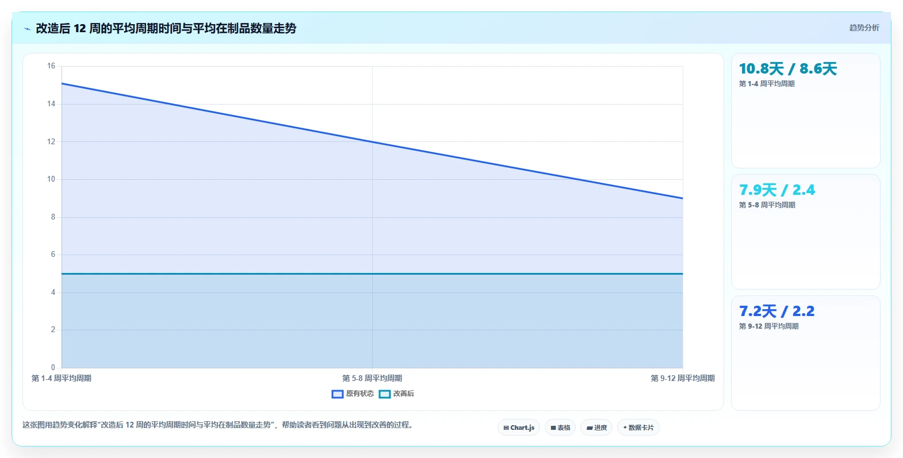Click the 趋势分析 label in header
This screenshot has width=903, height=458.
click(x=864, y=28)
